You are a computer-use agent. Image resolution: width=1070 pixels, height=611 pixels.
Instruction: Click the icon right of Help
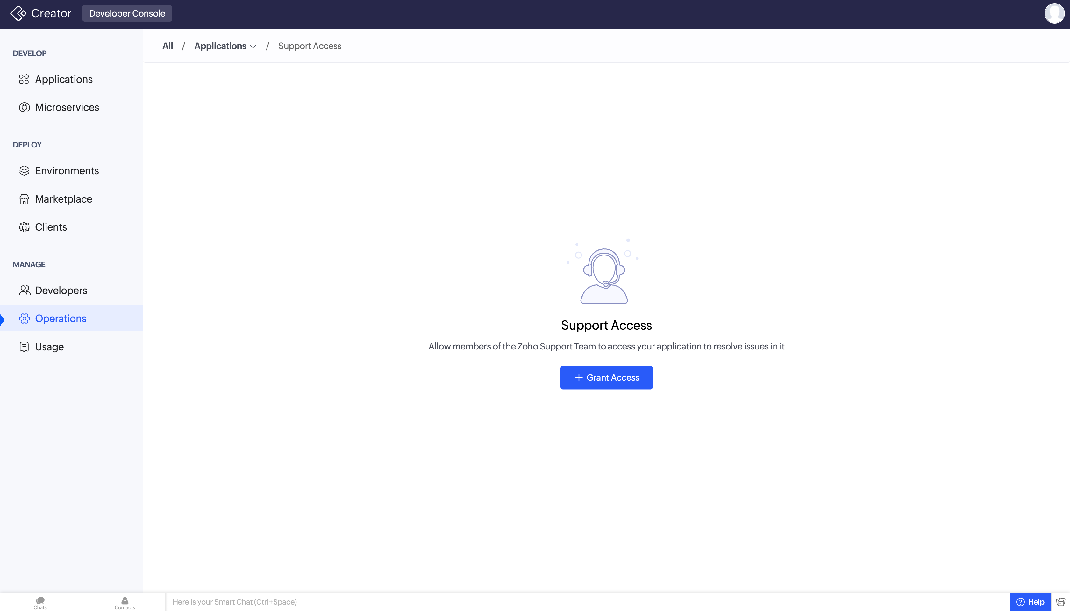tap(1060, 602)
